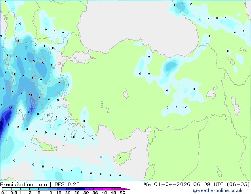Click the 25–30 mm legend color box

tap(80, 189)
